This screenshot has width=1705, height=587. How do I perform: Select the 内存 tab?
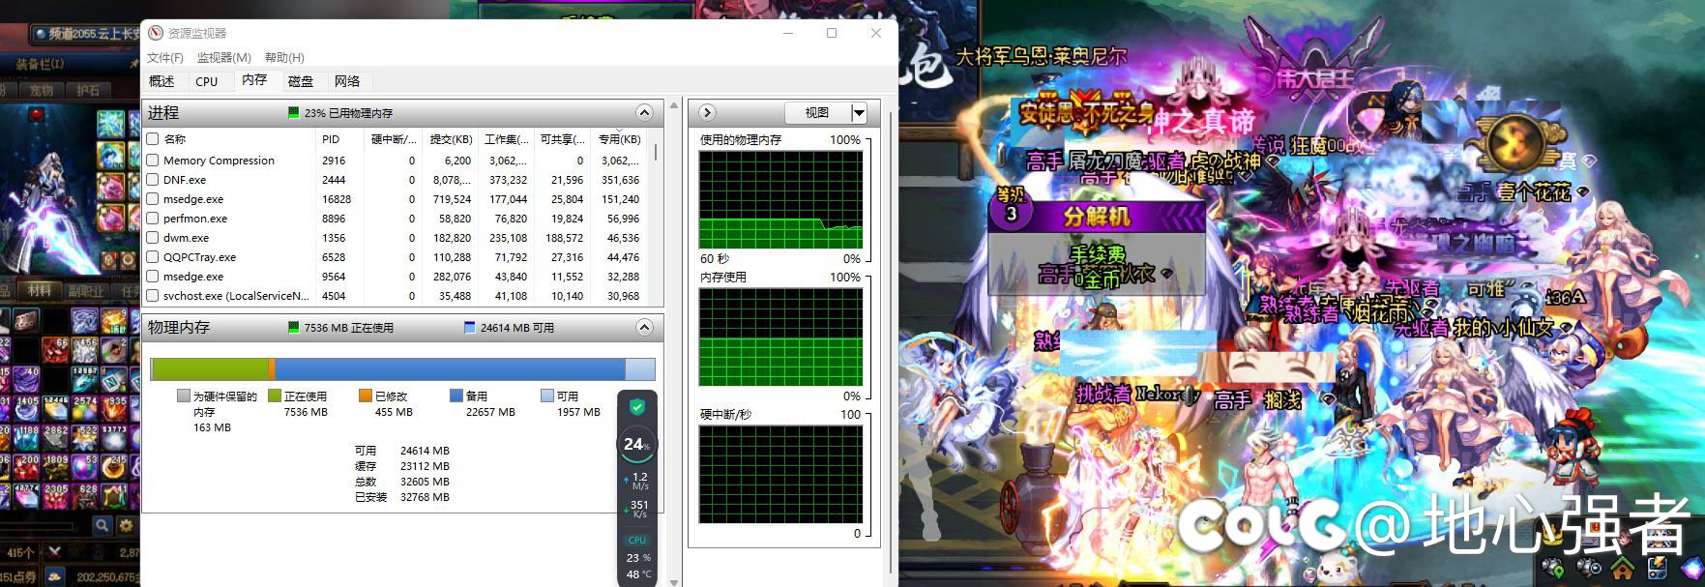[x=254, y=80]
